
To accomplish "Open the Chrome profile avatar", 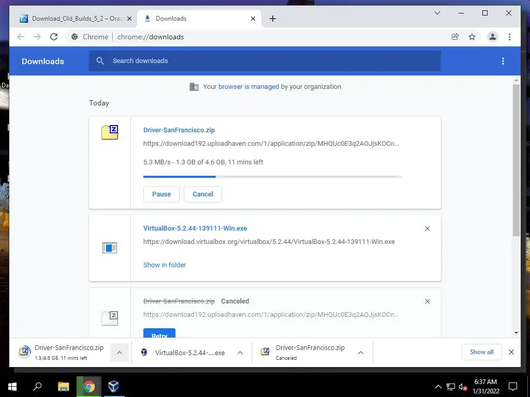I will (x=493, y=37).
